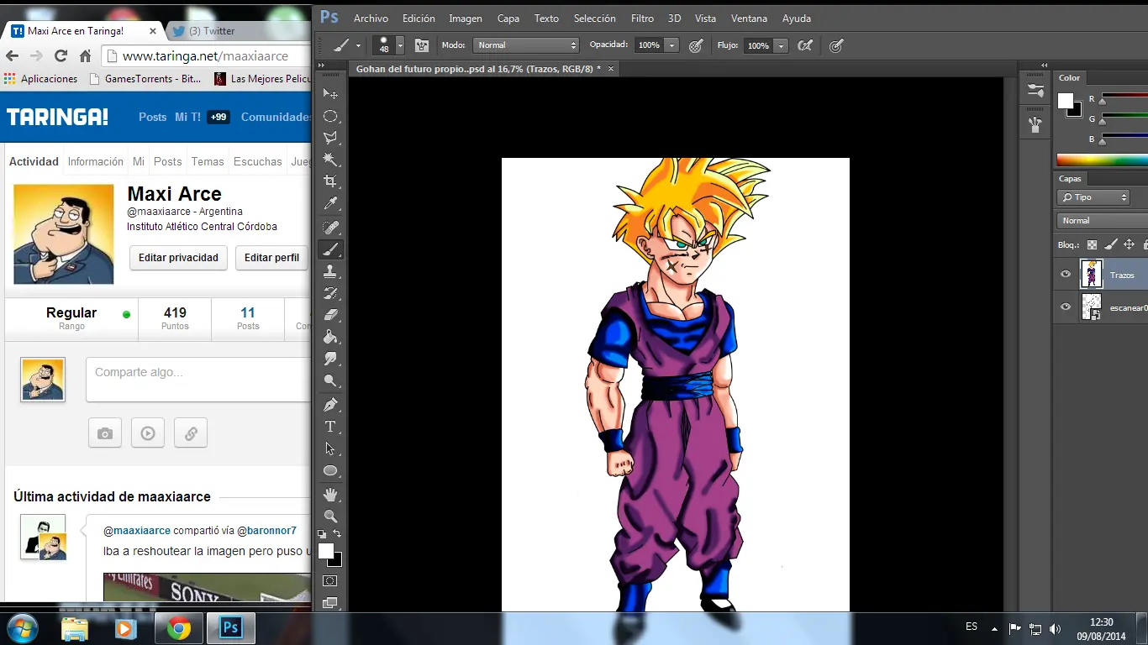Viewport: 1148px width, 645px height.
Task: Toggle lock position
Action: tap(1129, 245)
